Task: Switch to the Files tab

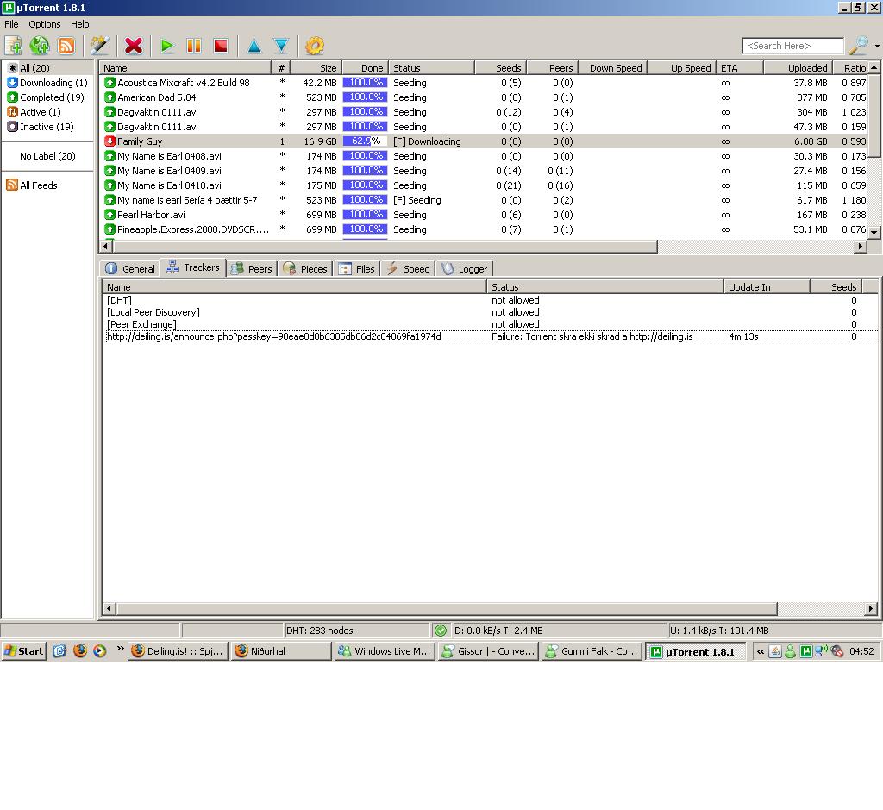Action: [x=357, y=268]
